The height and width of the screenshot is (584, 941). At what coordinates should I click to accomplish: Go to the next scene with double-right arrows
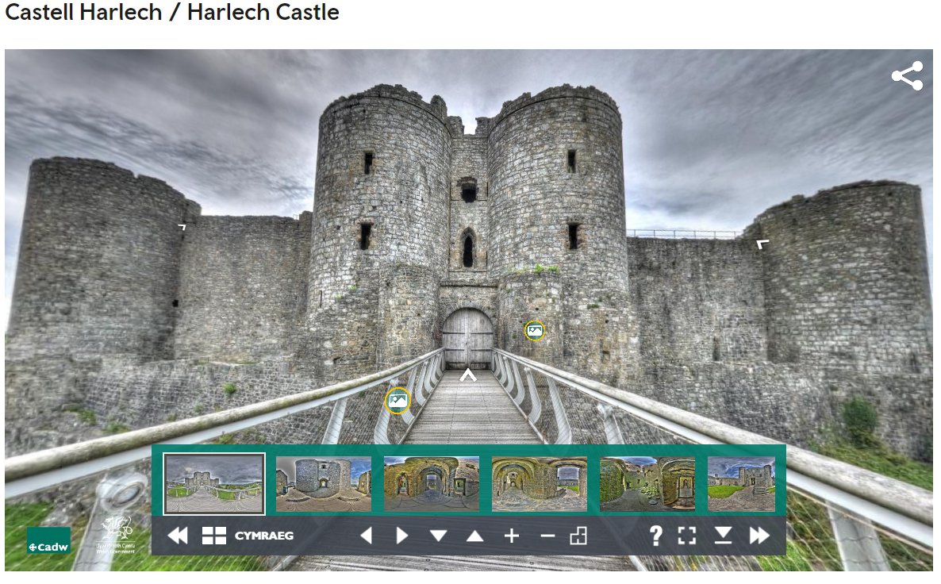point(760,536)
